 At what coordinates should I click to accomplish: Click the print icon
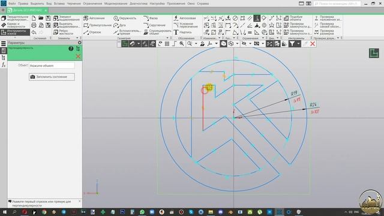(x=34, y=25)
